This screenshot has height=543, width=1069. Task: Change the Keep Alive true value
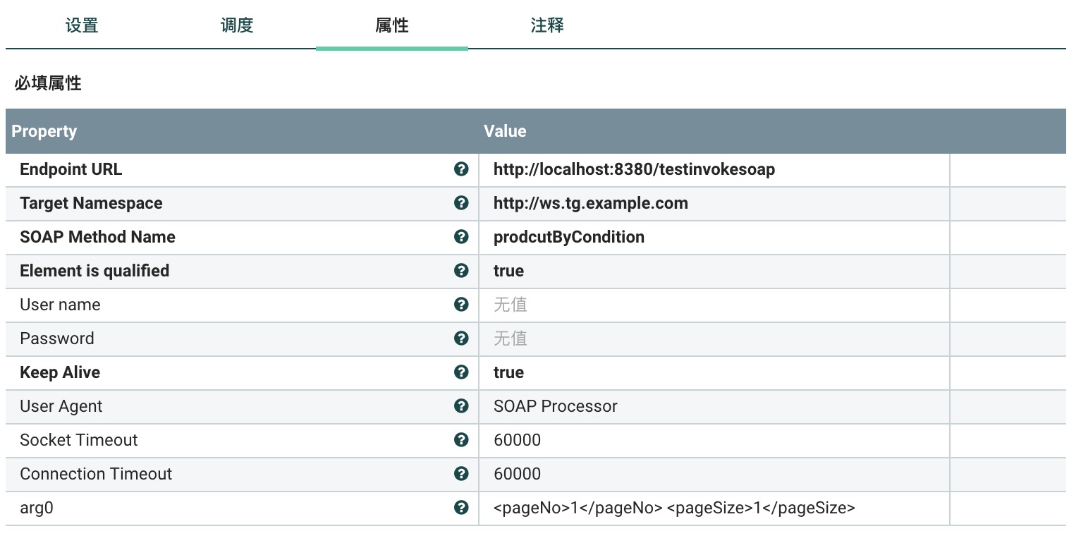pos(509,373)
